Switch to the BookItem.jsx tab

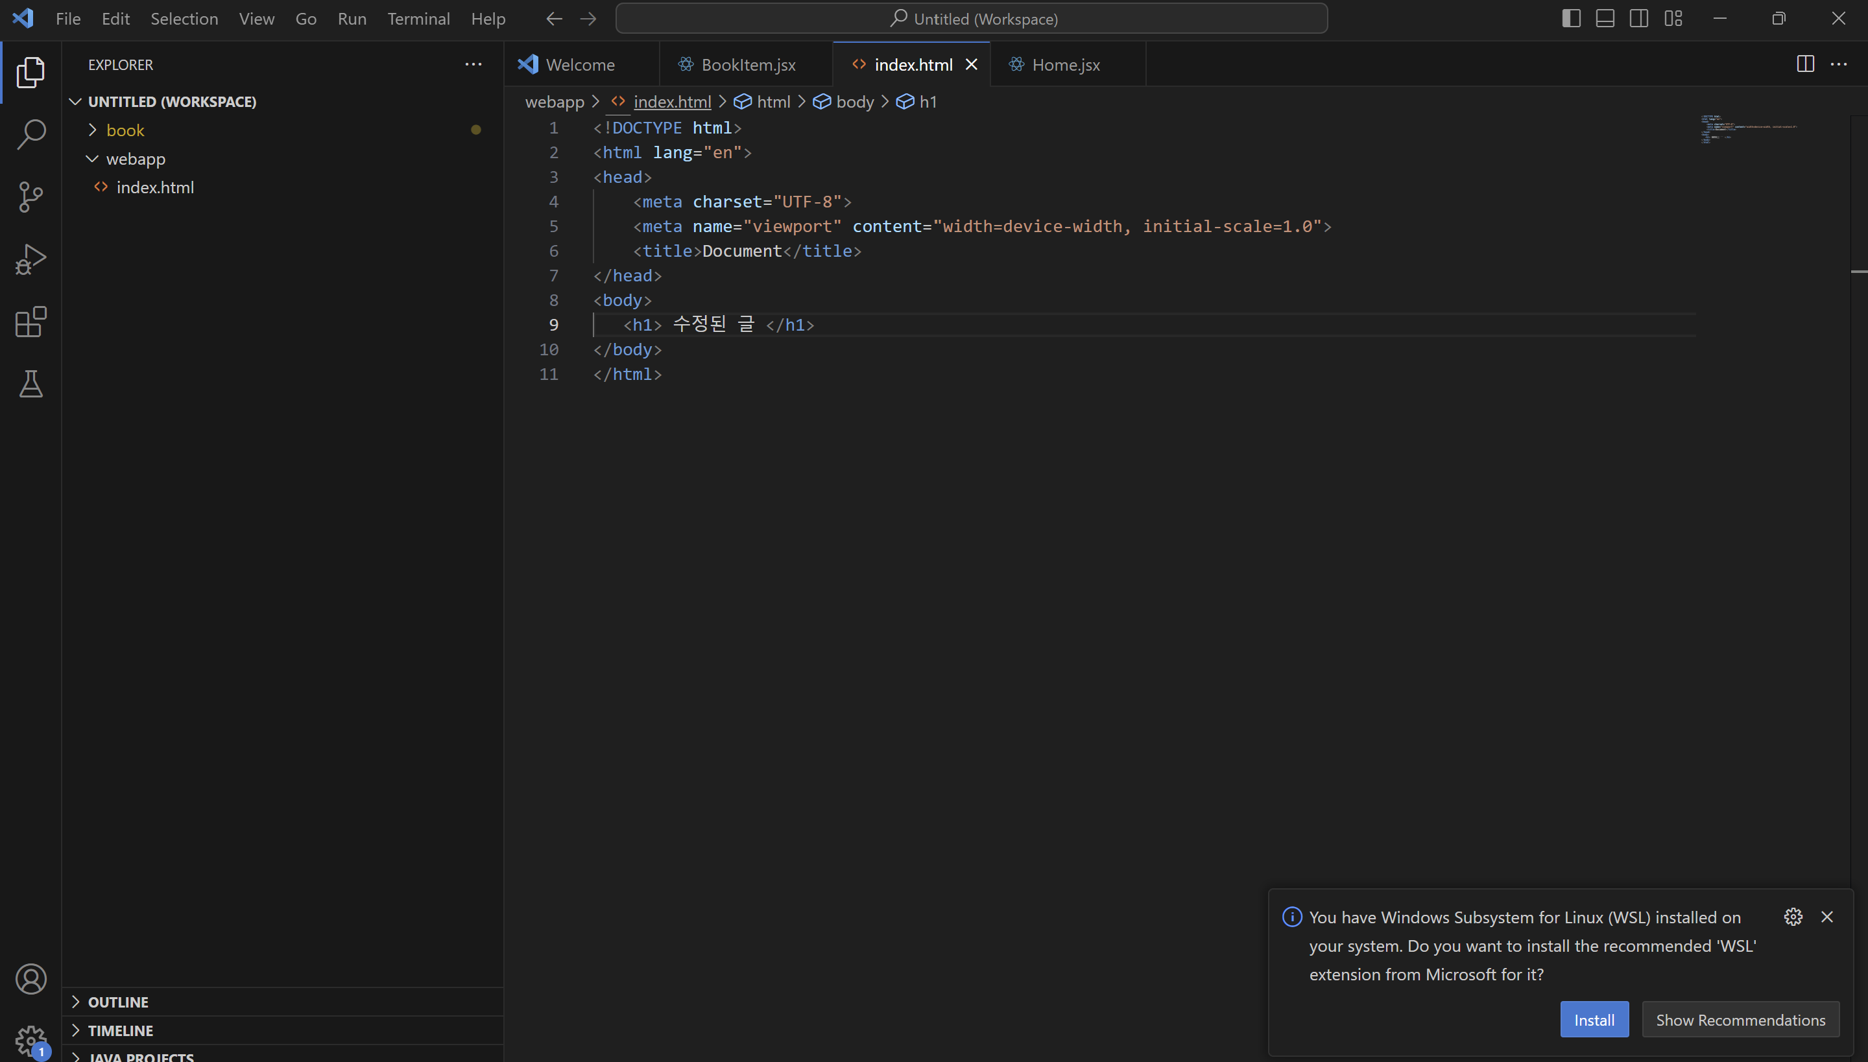(x=747, y=64)
